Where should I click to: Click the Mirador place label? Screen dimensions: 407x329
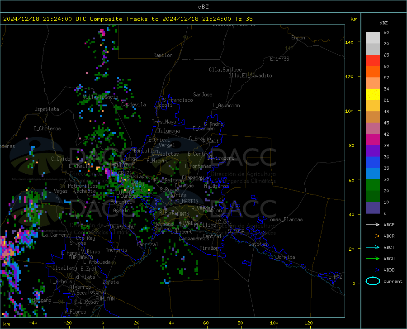coord(209,248)
